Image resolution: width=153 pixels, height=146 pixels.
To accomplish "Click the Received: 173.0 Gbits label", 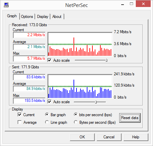I will pos(29,25).
